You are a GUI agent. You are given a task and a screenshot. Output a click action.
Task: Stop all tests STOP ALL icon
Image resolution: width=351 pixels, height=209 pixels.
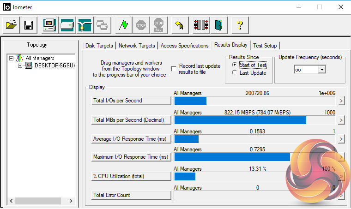tap(158, 25)
